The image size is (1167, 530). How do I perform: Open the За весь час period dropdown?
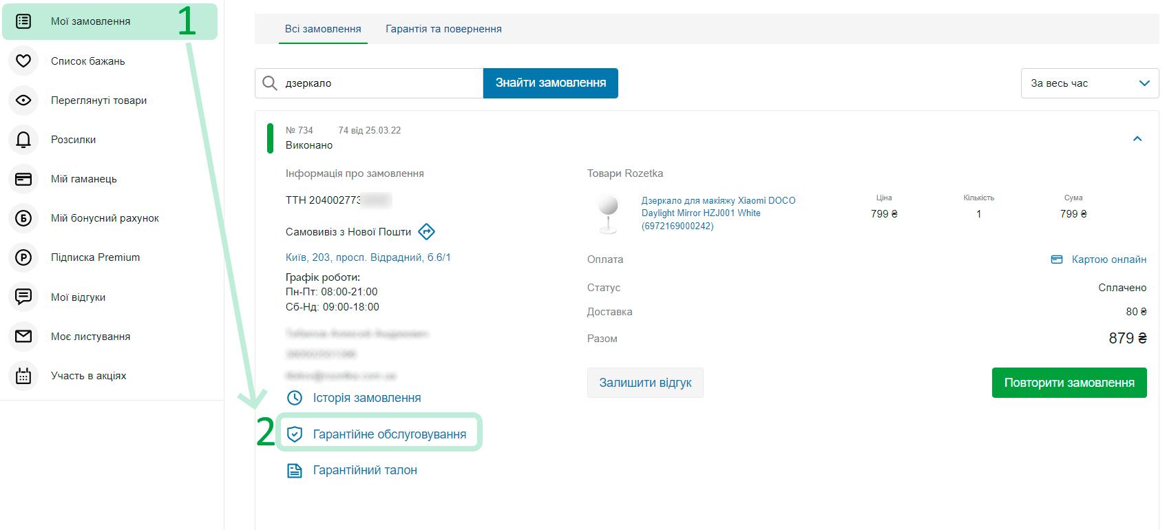tap(1090, 83)
